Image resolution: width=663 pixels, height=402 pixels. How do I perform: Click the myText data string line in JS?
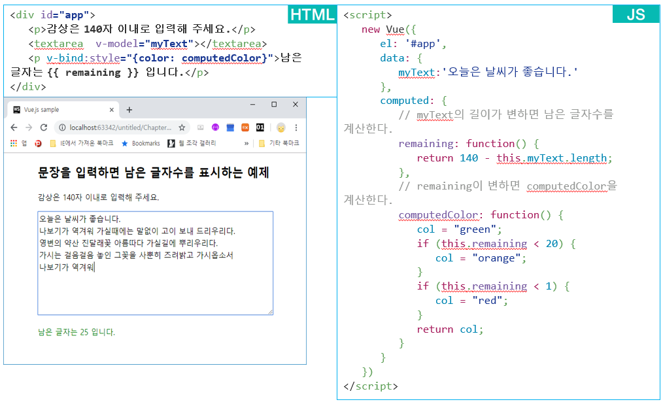(x=488, y=73)
